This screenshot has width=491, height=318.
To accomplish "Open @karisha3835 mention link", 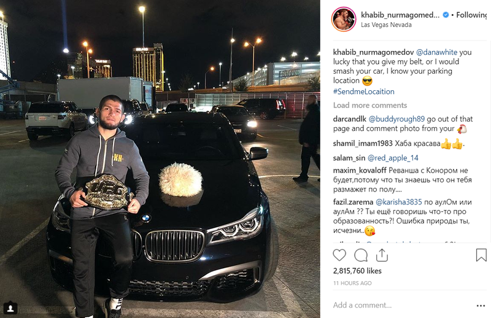I will (398, 202).
